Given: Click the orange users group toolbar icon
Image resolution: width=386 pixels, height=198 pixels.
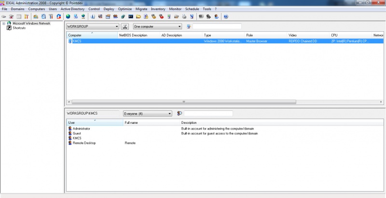Looking at the screenshot, I should pos(115,17).
